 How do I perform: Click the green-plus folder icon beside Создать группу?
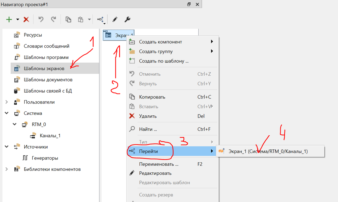[132, 51]
